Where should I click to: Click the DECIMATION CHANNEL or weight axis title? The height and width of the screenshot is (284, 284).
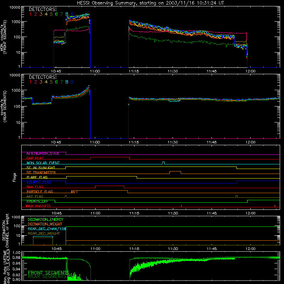point(5,230)
